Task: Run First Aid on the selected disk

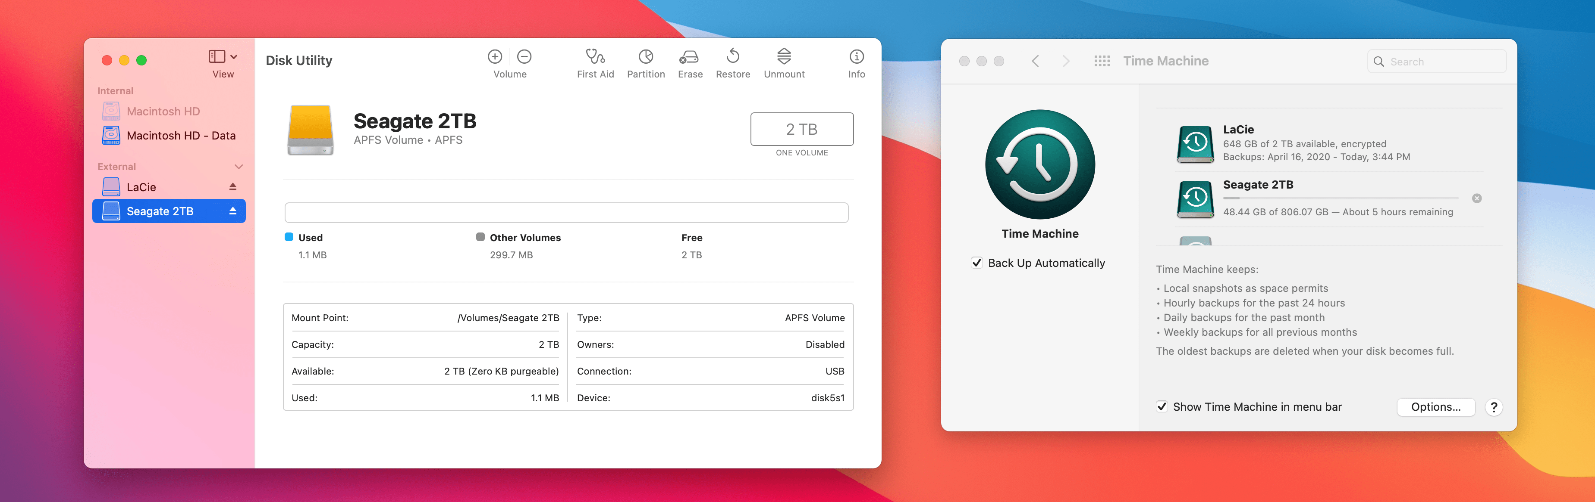Action: pyautogui.click(x=595, y=61)
